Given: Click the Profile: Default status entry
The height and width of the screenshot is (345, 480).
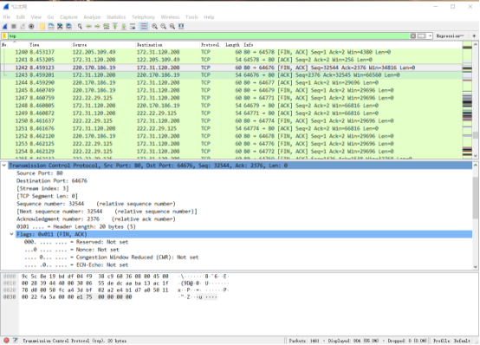Looking at the screenshot, I should pyautogui.click(x=451, y=341).
